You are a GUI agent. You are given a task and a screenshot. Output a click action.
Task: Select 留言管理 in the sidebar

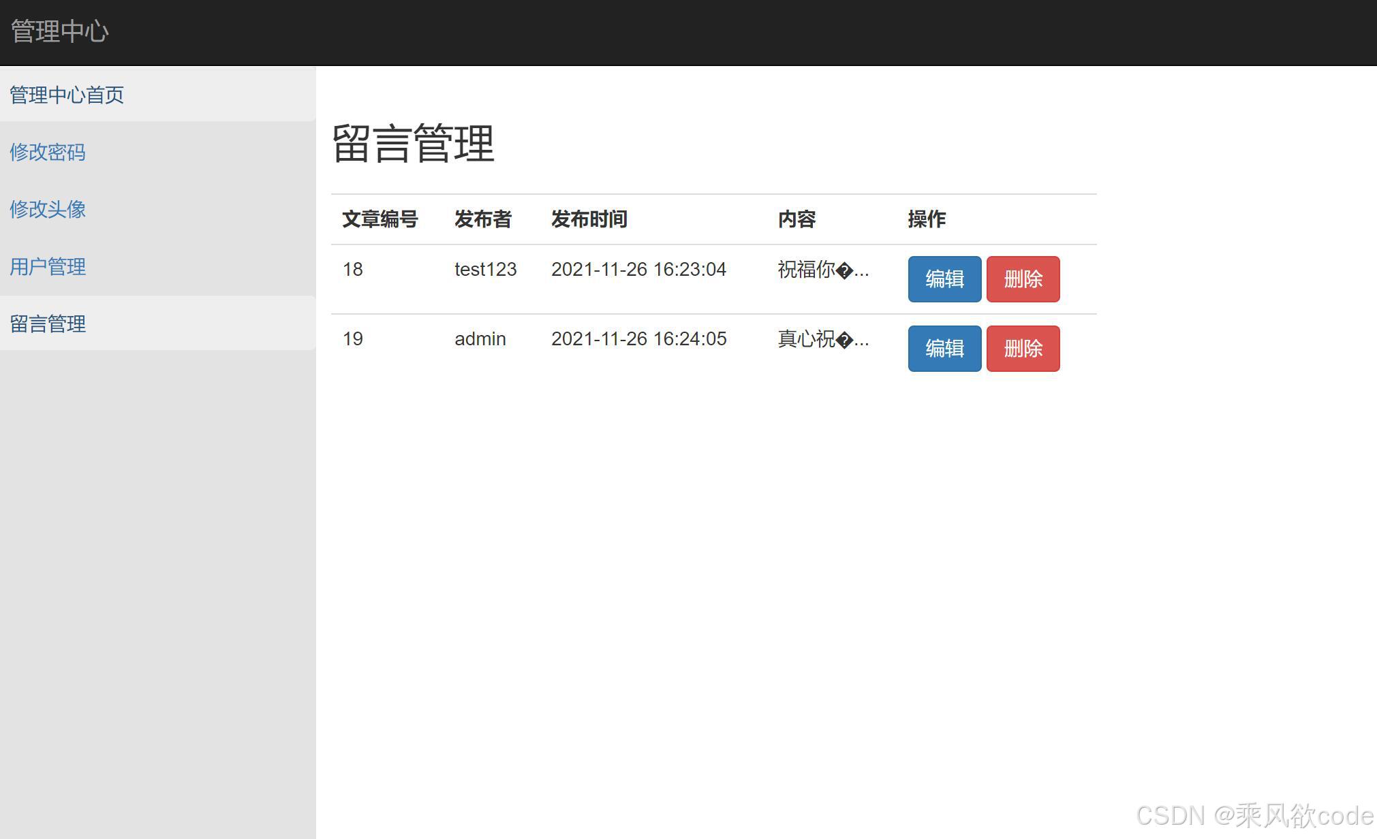(x=48, y=323)
